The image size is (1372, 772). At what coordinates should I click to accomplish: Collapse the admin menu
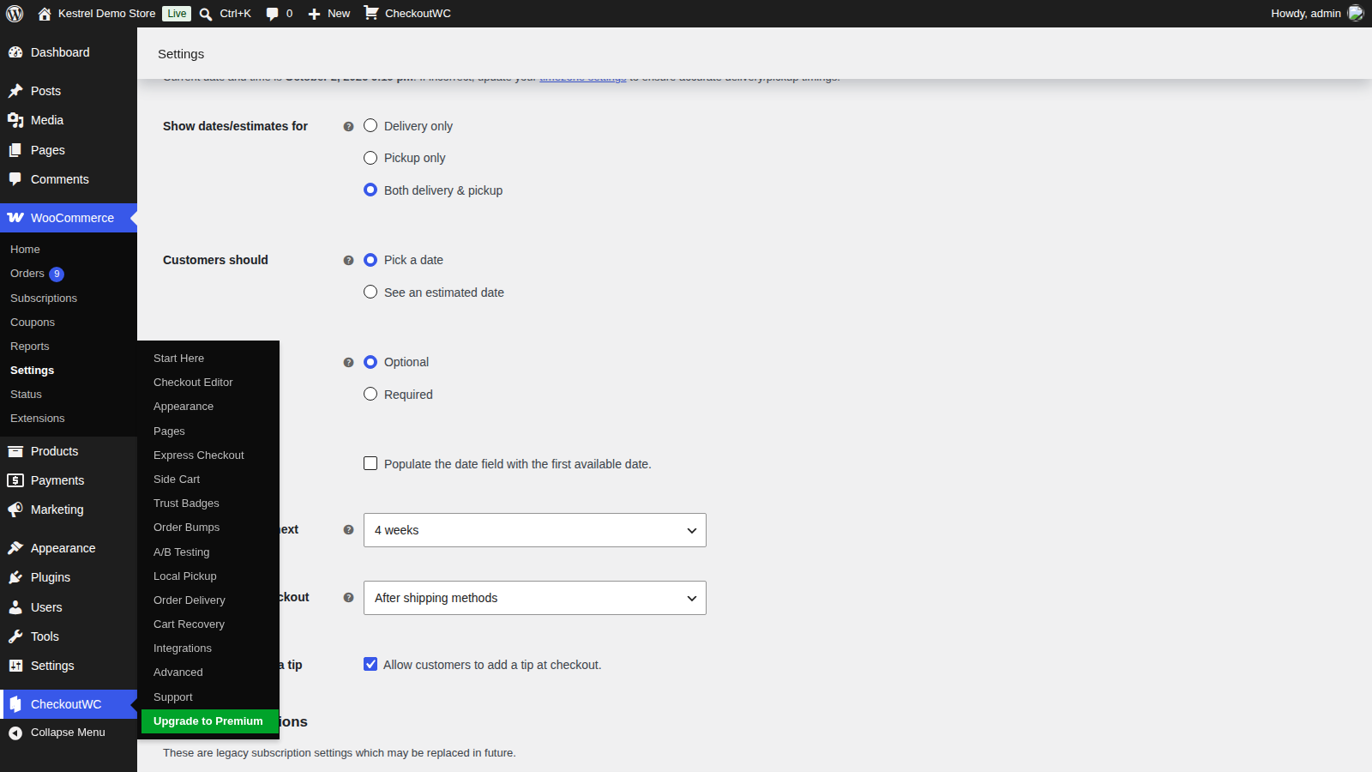[68, 733]
